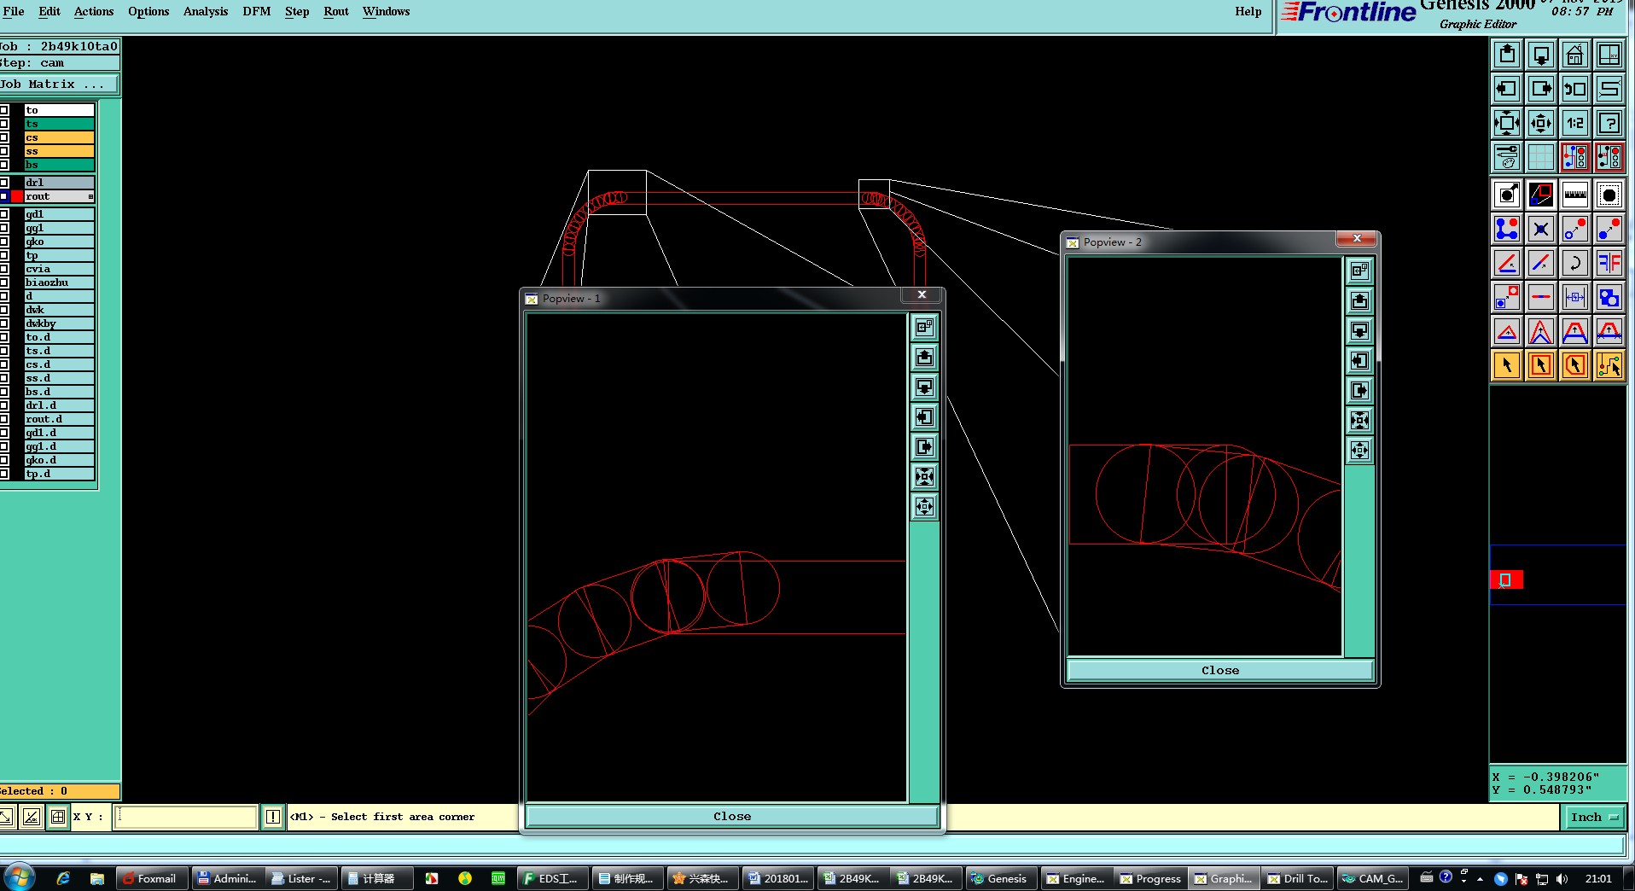
Task: Click the Home view house icon
Action: pyautogui.click(x=1575, y=55)
